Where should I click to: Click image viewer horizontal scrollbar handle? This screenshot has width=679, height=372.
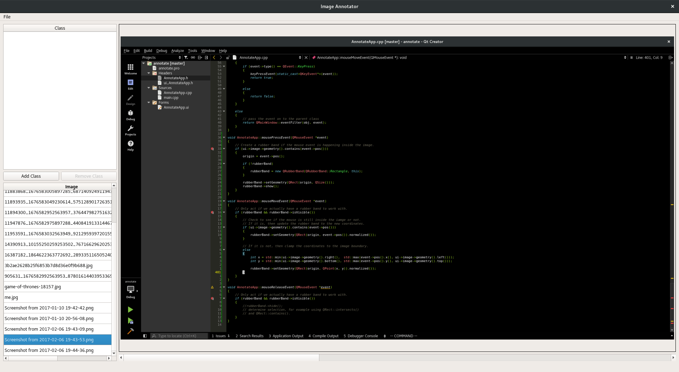coord(221,358)
